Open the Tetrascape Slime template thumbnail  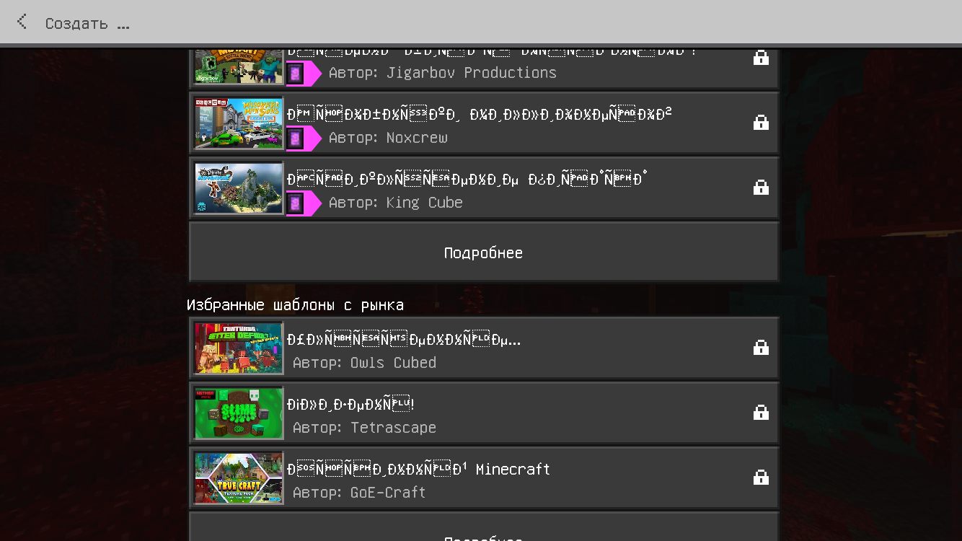239,413
